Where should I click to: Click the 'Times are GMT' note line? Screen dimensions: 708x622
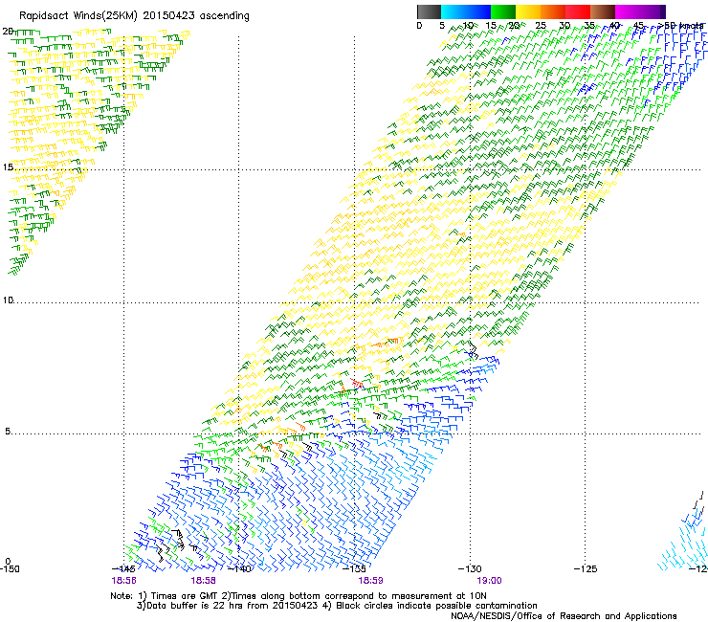299,596
